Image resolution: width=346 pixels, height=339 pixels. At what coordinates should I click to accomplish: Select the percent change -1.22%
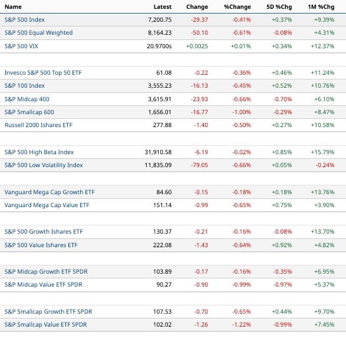click(x=242, y=324)
